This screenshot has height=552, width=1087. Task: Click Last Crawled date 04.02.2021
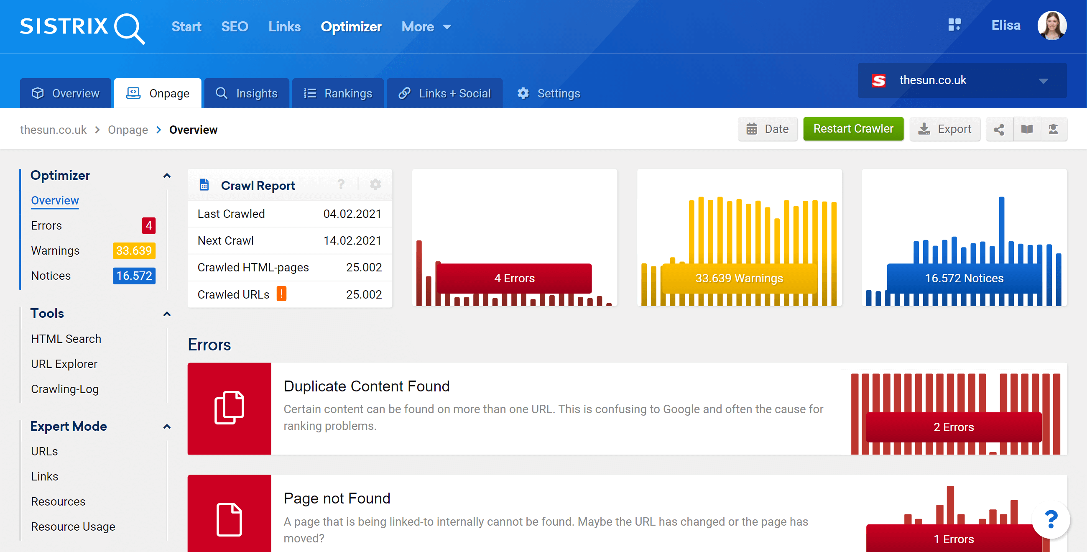352,214
